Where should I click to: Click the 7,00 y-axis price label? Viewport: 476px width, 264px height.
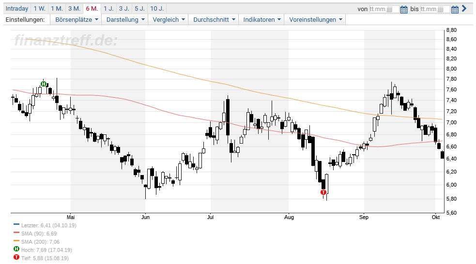point(451,122)
